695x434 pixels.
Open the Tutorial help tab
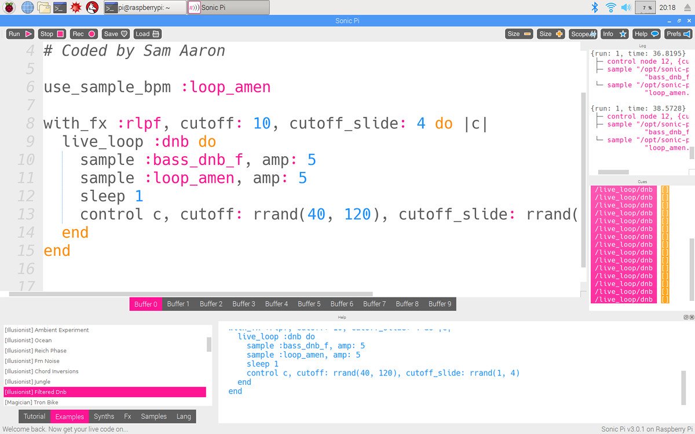coord(34,416)
